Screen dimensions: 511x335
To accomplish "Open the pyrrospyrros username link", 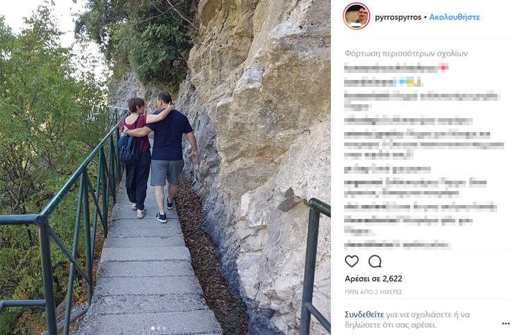I will (398, 17).
